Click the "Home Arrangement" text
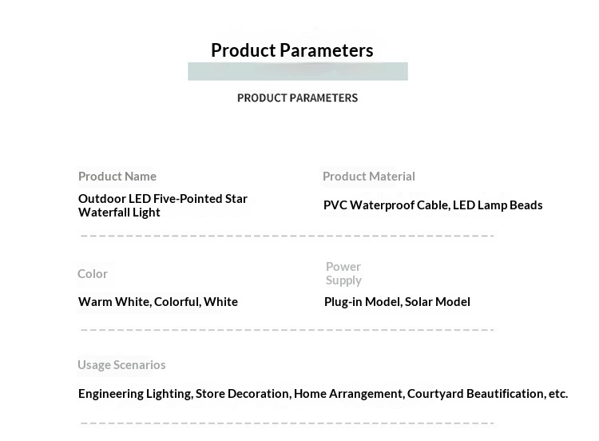 [347, 394]
